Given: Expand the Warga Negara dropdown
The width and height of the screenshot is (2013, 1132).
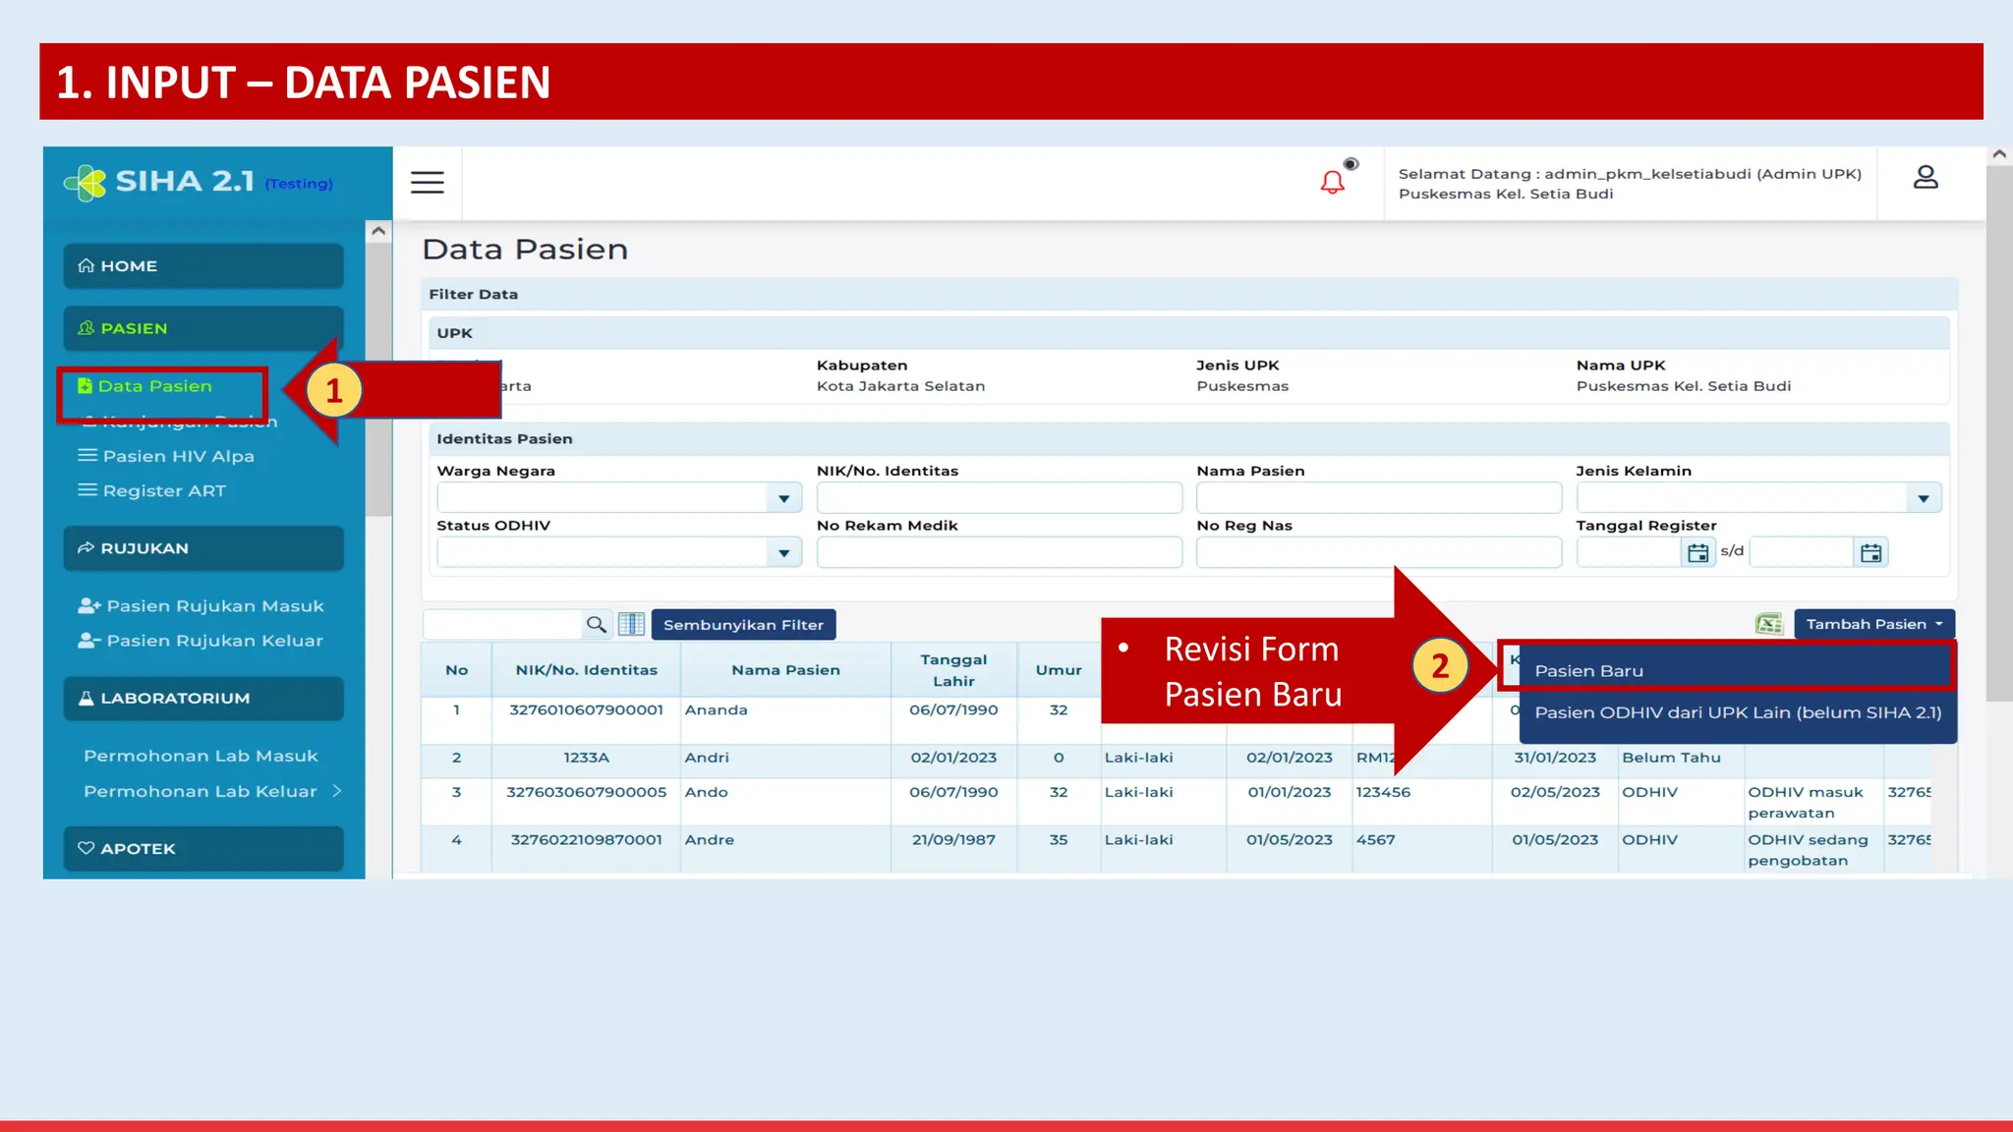Looking at the screenshot, I should (x=783, y=499).
